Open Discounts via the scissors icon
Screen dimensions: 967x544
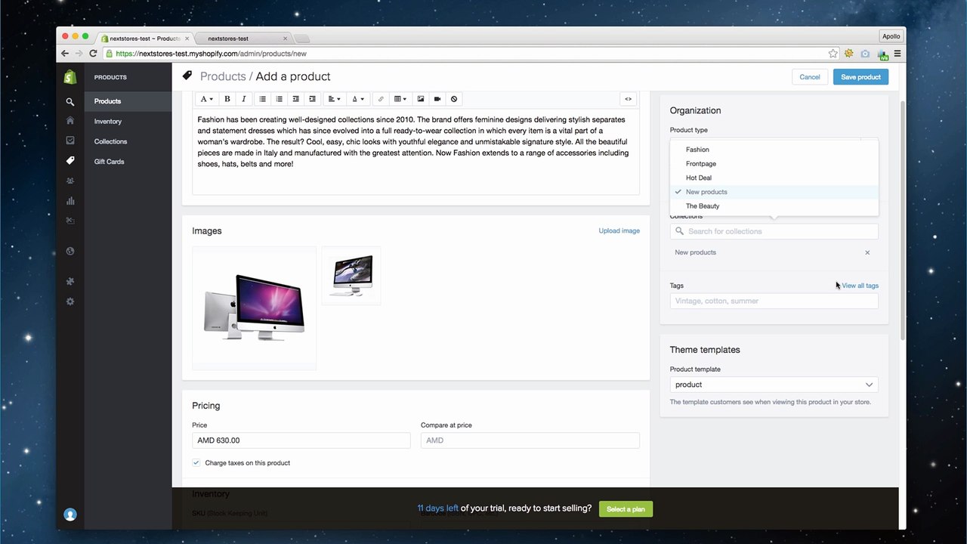pos(70,221)
